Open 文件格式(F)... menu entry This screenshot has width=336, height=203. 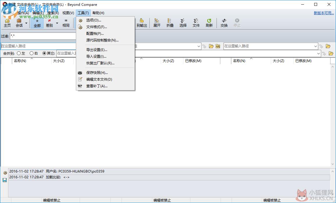tap(106, 27)
